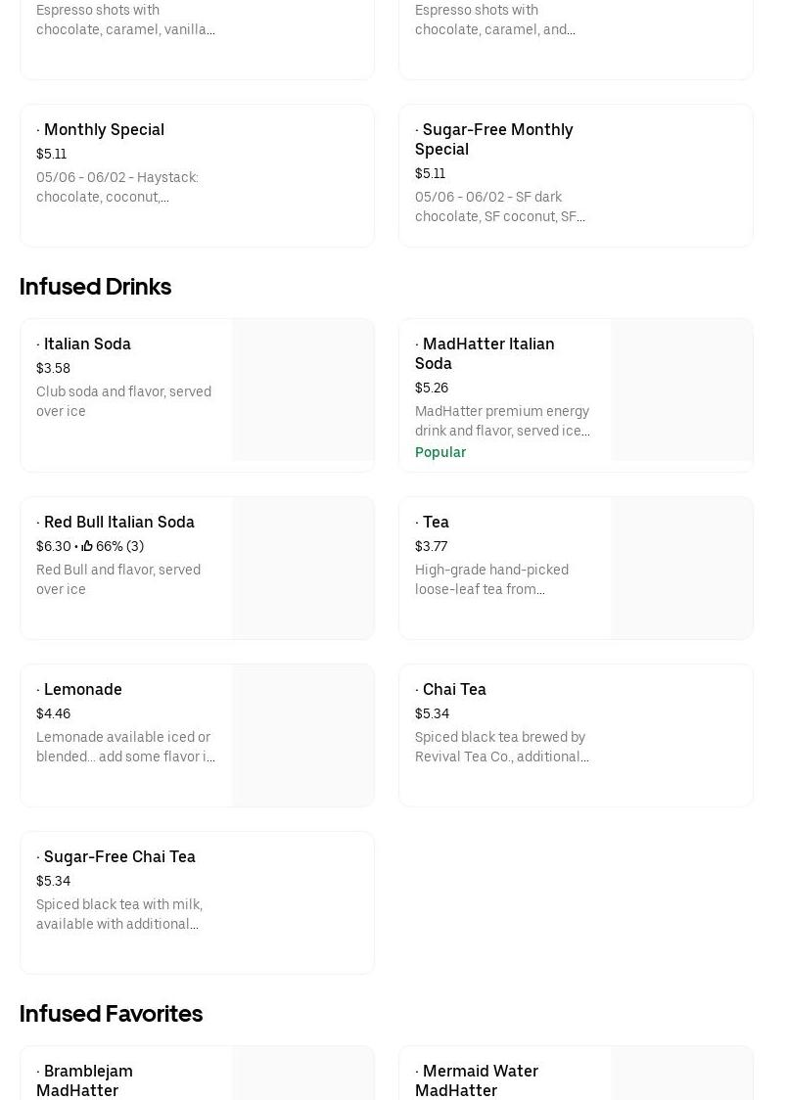Click the Tea item image placeholder
Screen dimensions: 787x1100
point(681,568)
